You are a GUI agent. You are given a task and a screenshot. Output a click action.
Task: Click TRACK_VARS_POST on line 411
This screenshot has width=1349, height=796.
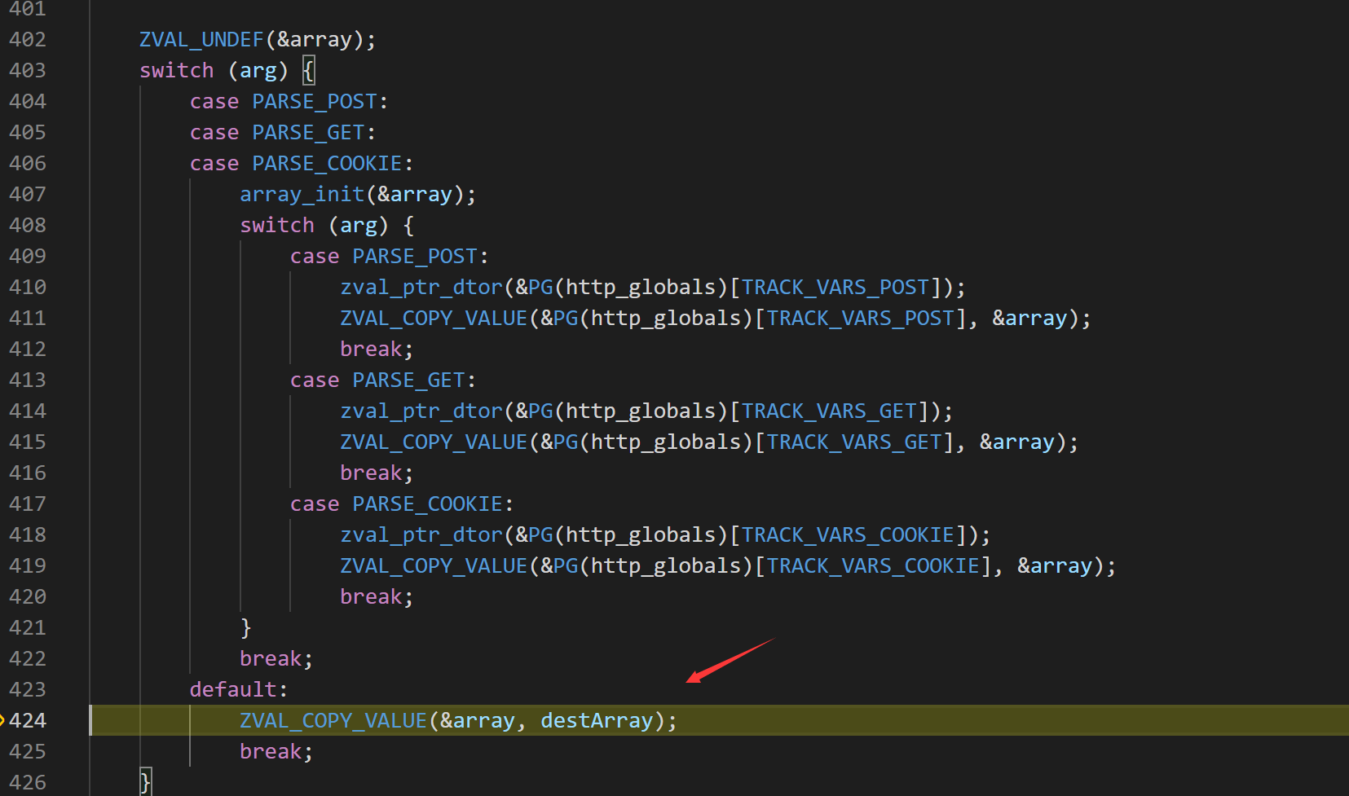pos(861,318)
